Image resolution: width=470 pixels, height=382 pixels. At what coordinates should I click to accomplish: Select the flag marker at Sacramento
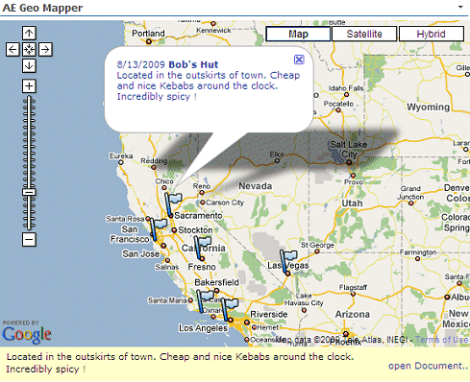coord(172,204)
